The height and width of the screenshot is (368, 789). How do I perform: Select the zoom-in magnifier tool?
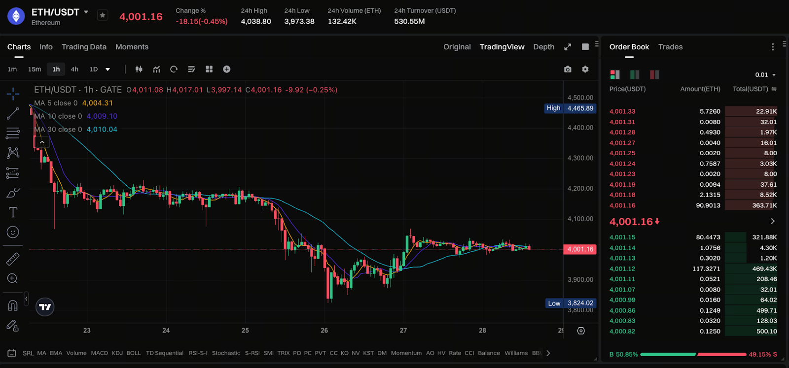coord(13,278)
